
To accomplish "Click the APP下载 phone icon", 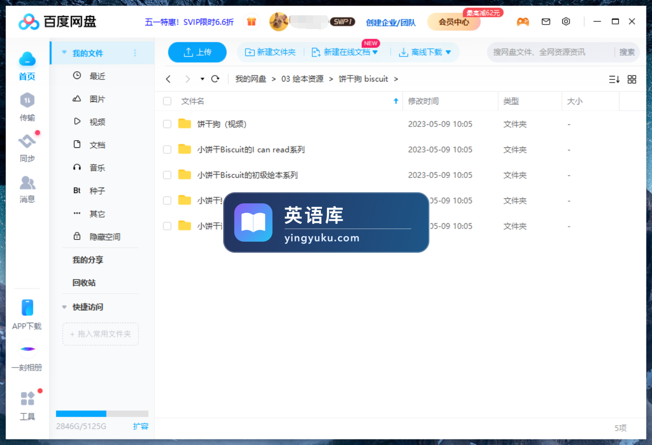I will (x=27, y=307).
